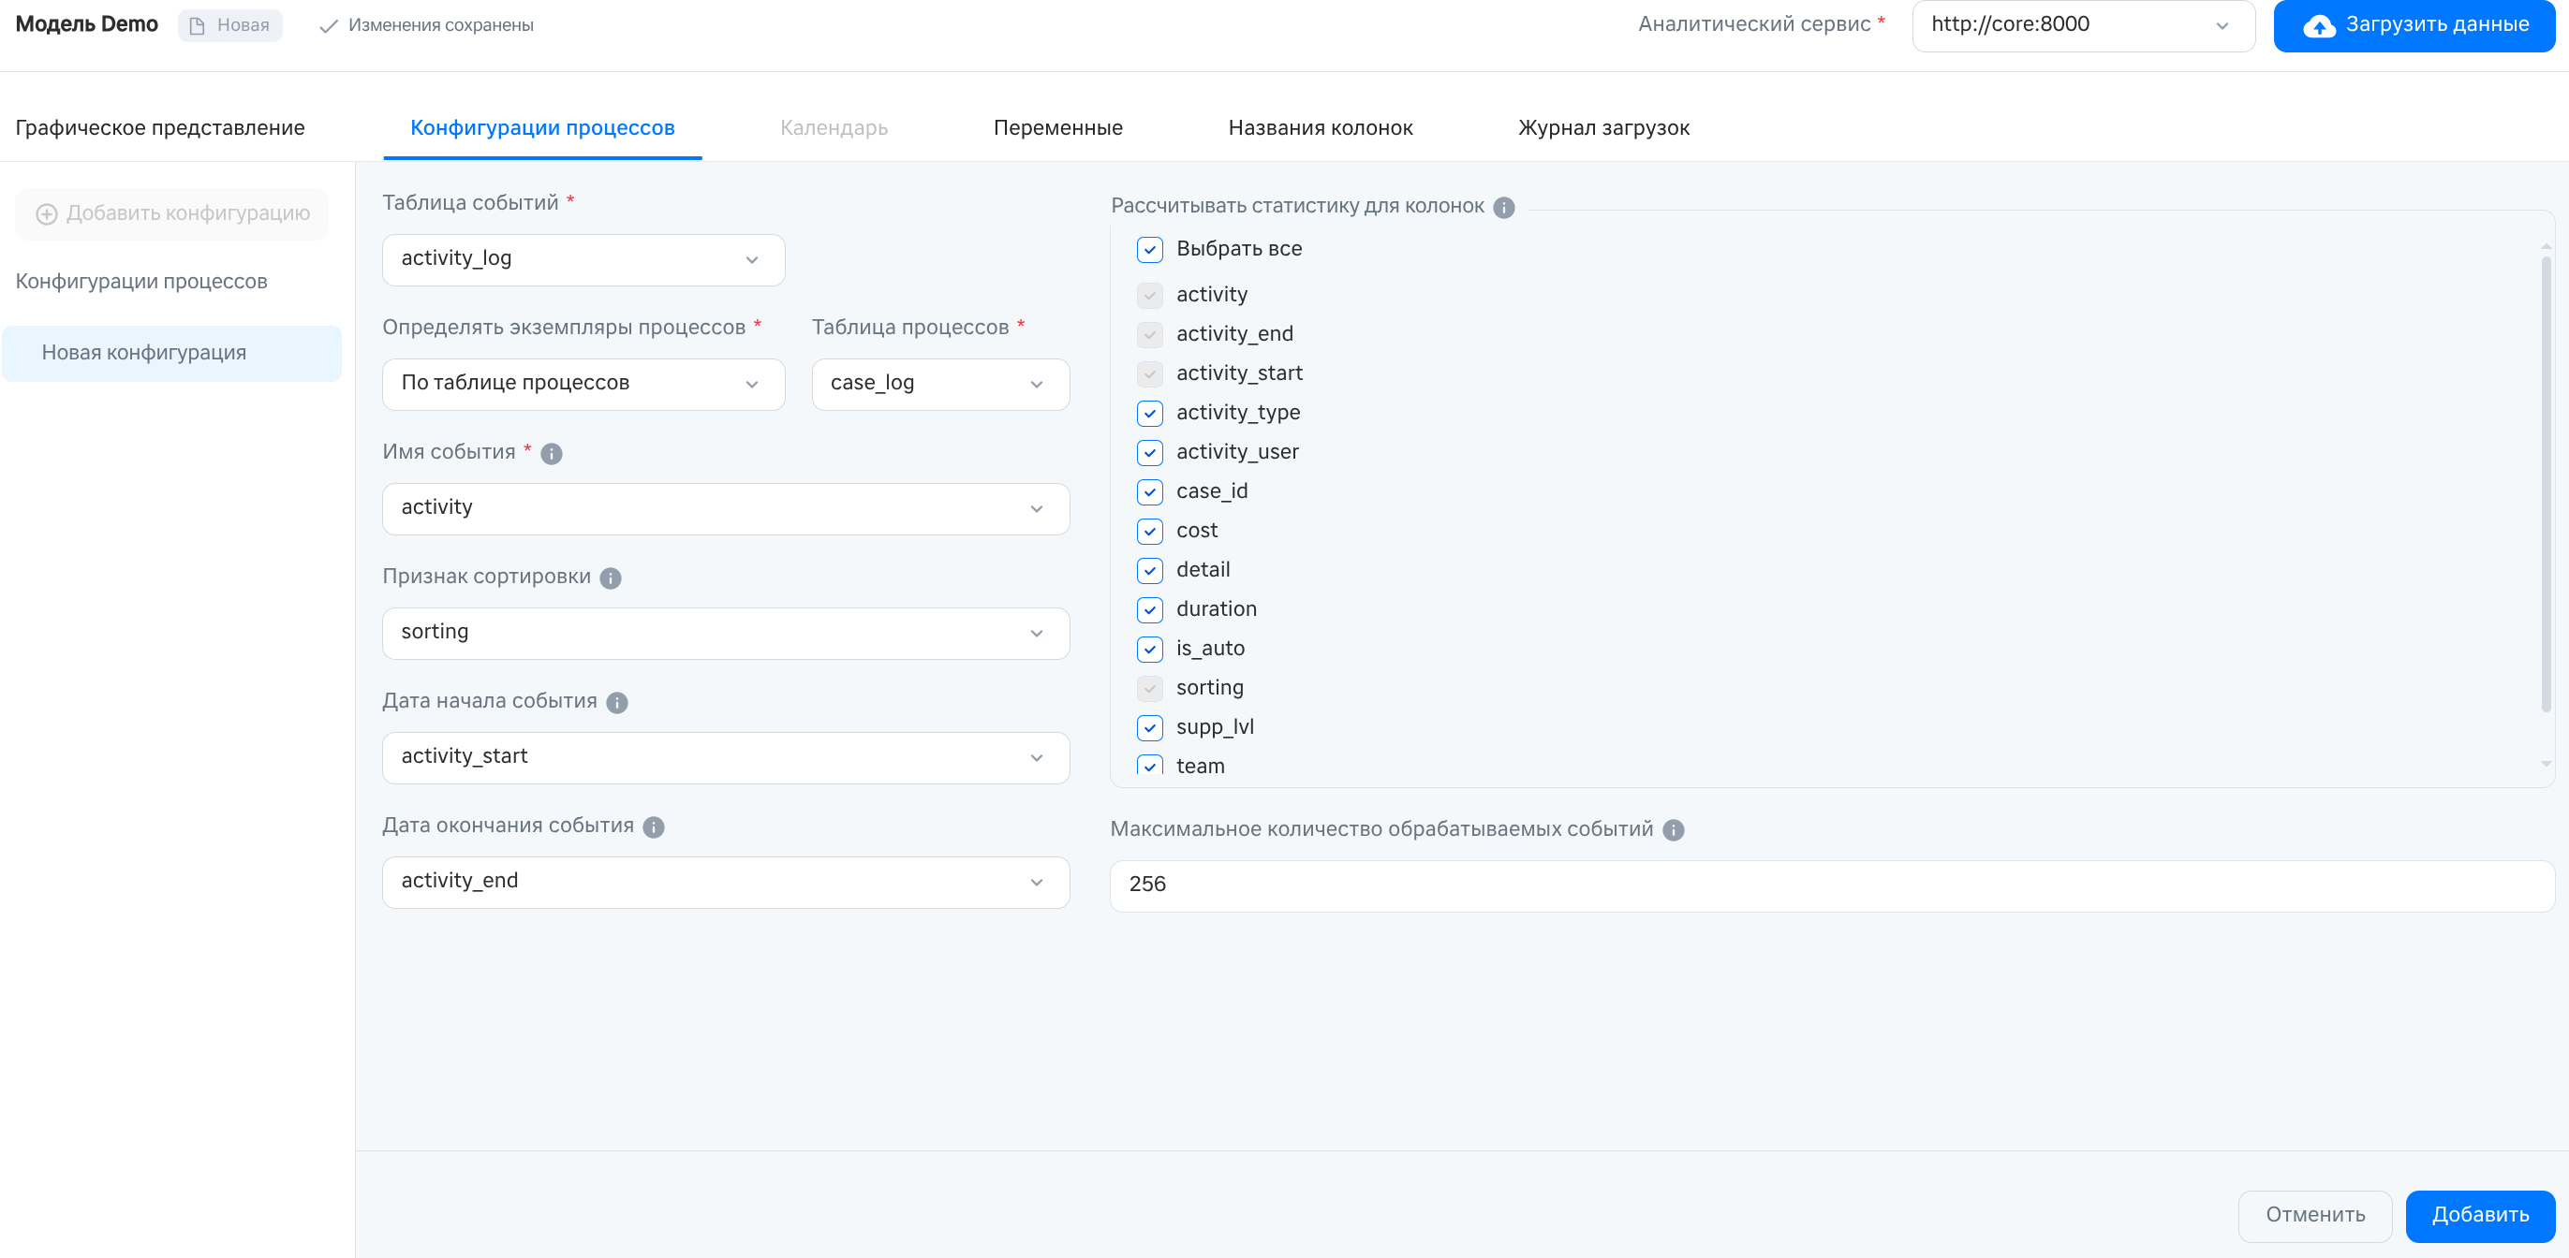
Task: Switch to Графическое представление tab
Action: coord(160,127)
